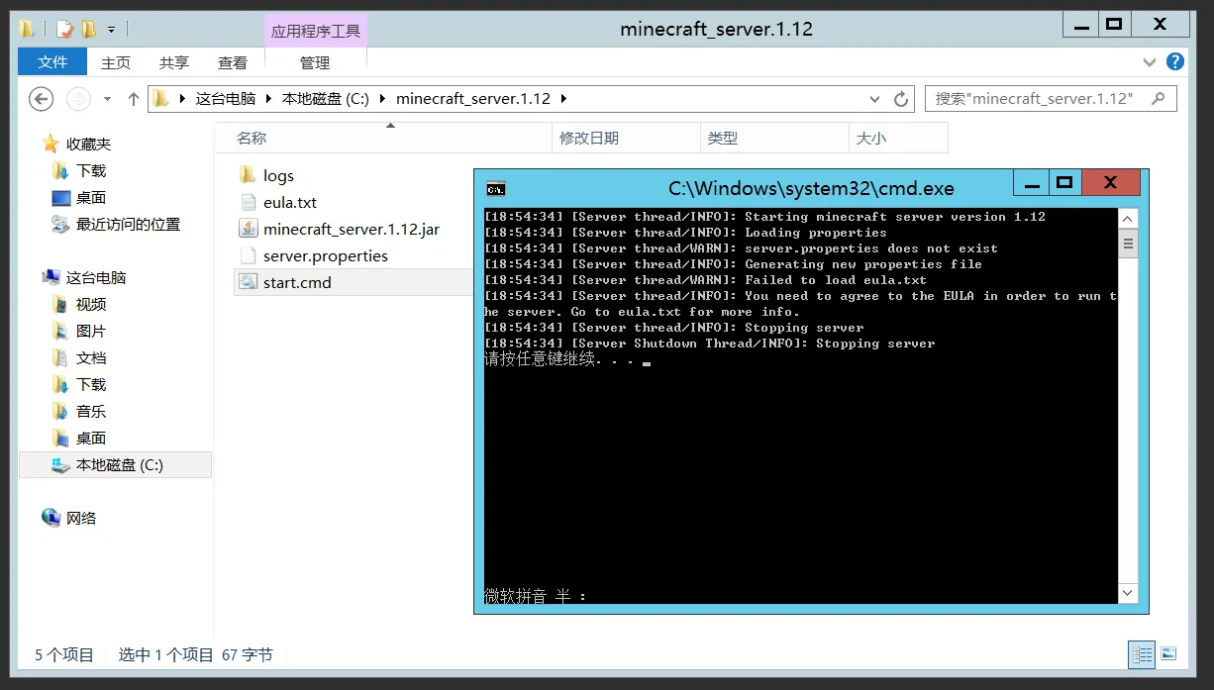
Task: Click the 5 个项目 status bar text
Action: click(64, 654)
